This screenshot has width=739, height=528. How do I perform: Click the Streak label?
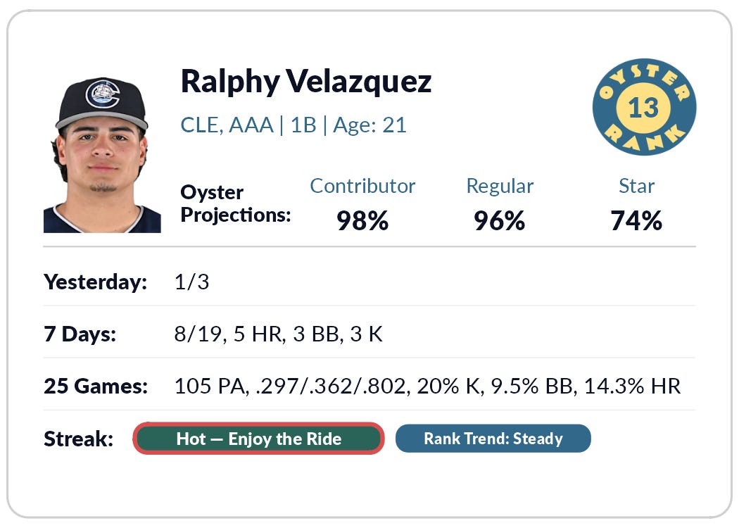tap(79, 439)
